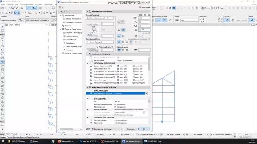Screen dimensions: 257x144
Task: Select the Railing tool in toolbox
Action: [x=2, y=66]
